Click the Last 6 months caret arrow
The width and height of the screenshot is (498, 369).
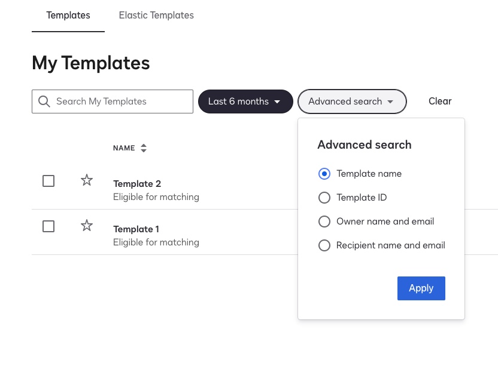277,102
